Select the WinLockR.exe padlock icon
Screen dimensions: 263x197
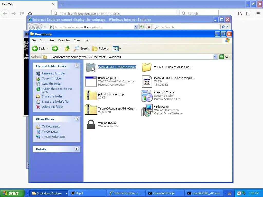(91, 124)
